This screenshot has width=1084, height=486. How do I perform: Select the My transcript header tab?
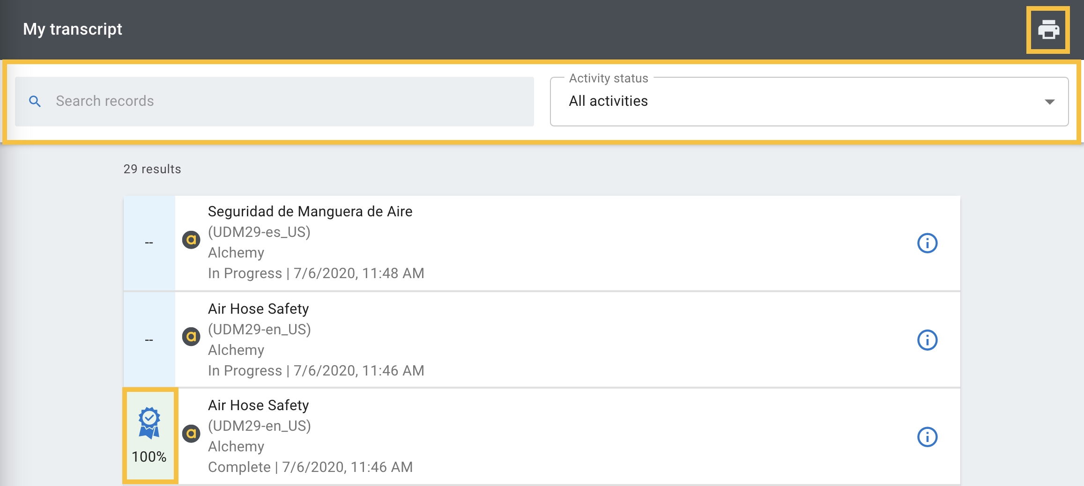(73, 29)
